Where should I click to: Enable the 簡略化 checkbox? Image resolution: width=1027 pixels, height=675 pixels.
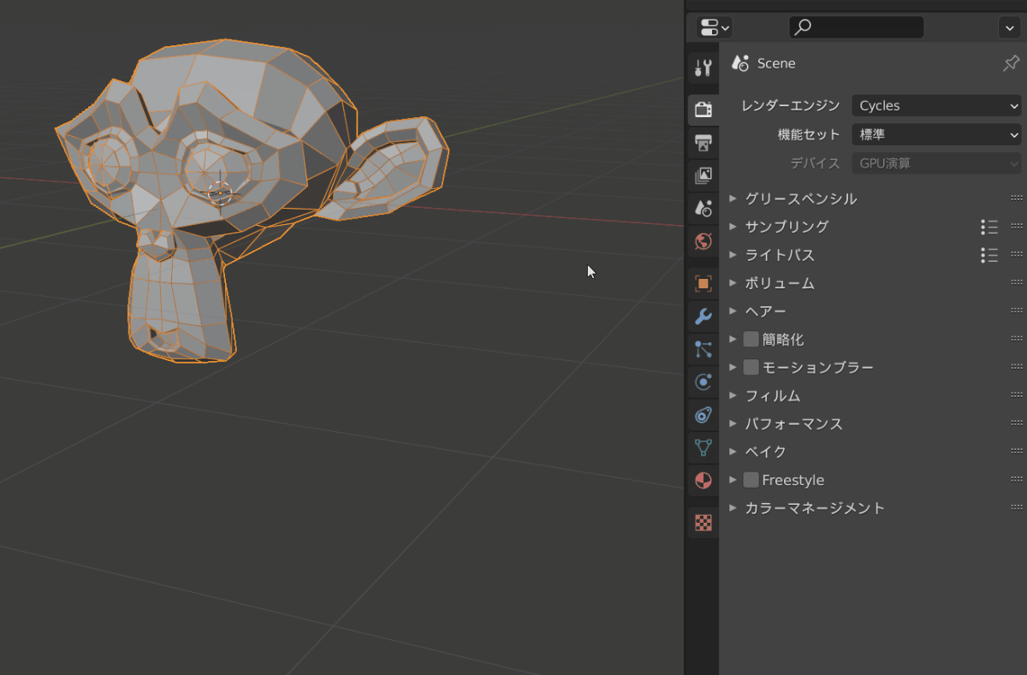751,340
